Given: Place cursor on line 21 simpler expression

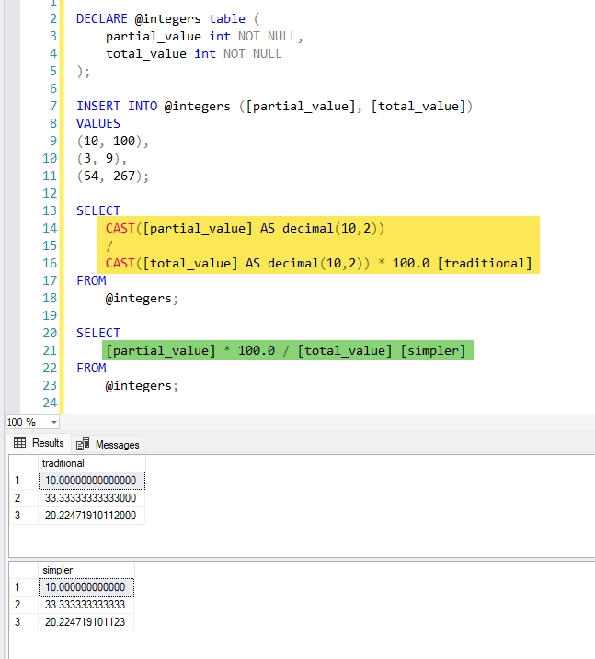Looking at the screenshot, I should 287,350.
